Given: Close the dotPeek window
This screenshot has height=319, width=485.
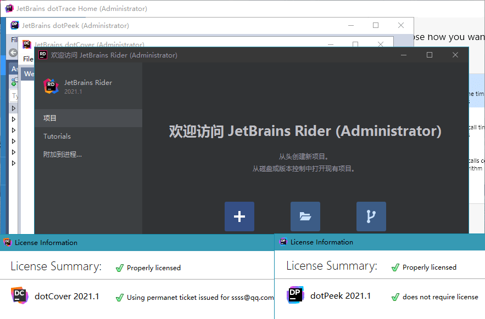Looking at the screenshot, I should (x=401, y=25).
